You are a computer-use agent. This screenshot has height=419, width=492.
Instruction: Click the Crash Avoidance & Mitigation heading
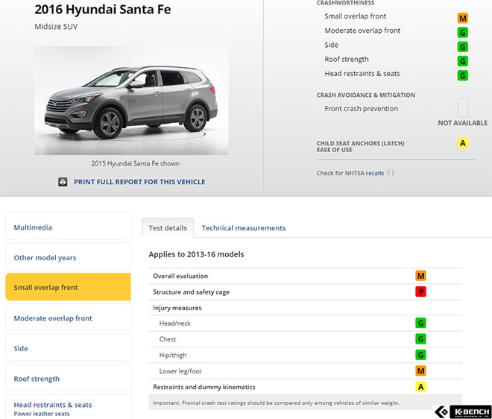pyautogui.click(x=365, y=95)
